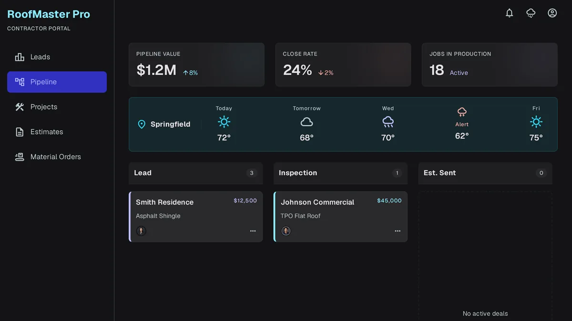The width and height of the screenshot is (572, 321).
Task: Click the Inspection count badge 1
Action: click(397, 173)
